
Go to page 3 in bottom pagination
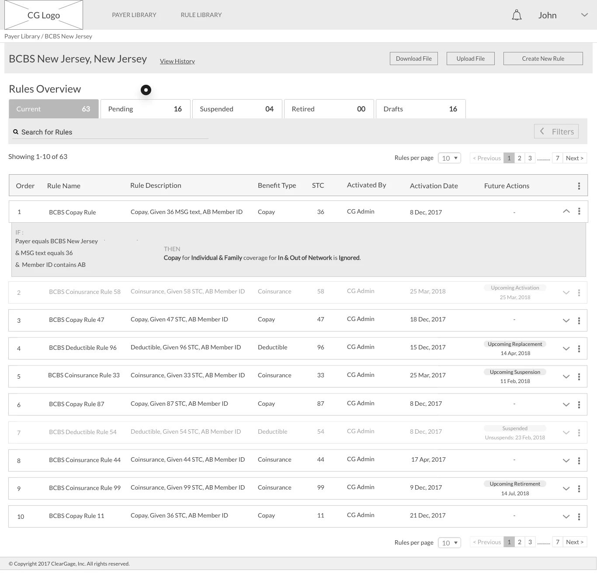[530, 542]
